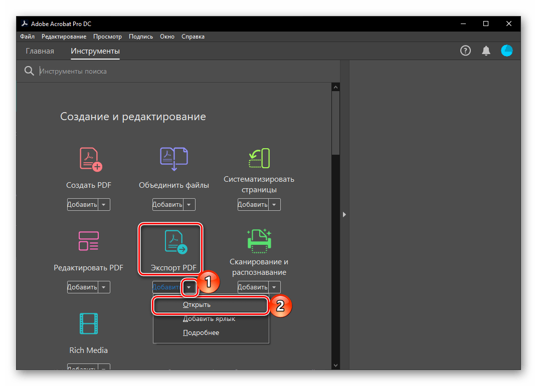537x386 pixels.
Task: Click Добавить under Систематизировать страницы
Action: pyautogui.click(x=253, y=204)
